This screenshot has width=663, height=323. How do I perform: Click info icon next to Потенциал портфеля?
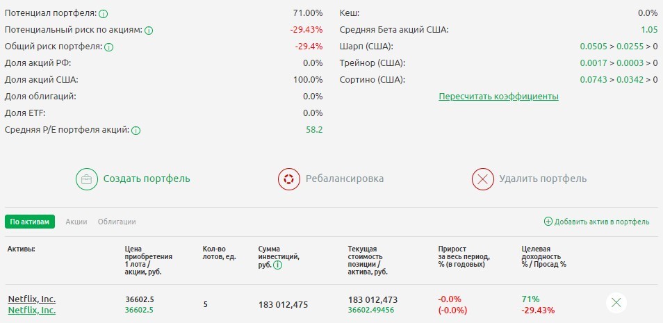tap(103, 13)
